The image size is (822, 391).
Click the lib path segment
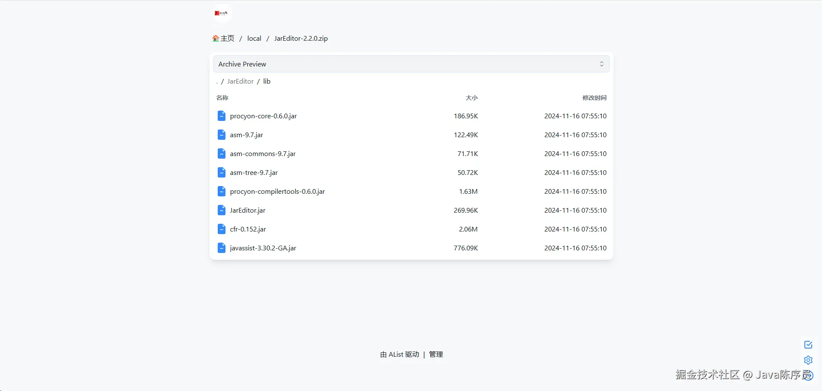point(267,81)
